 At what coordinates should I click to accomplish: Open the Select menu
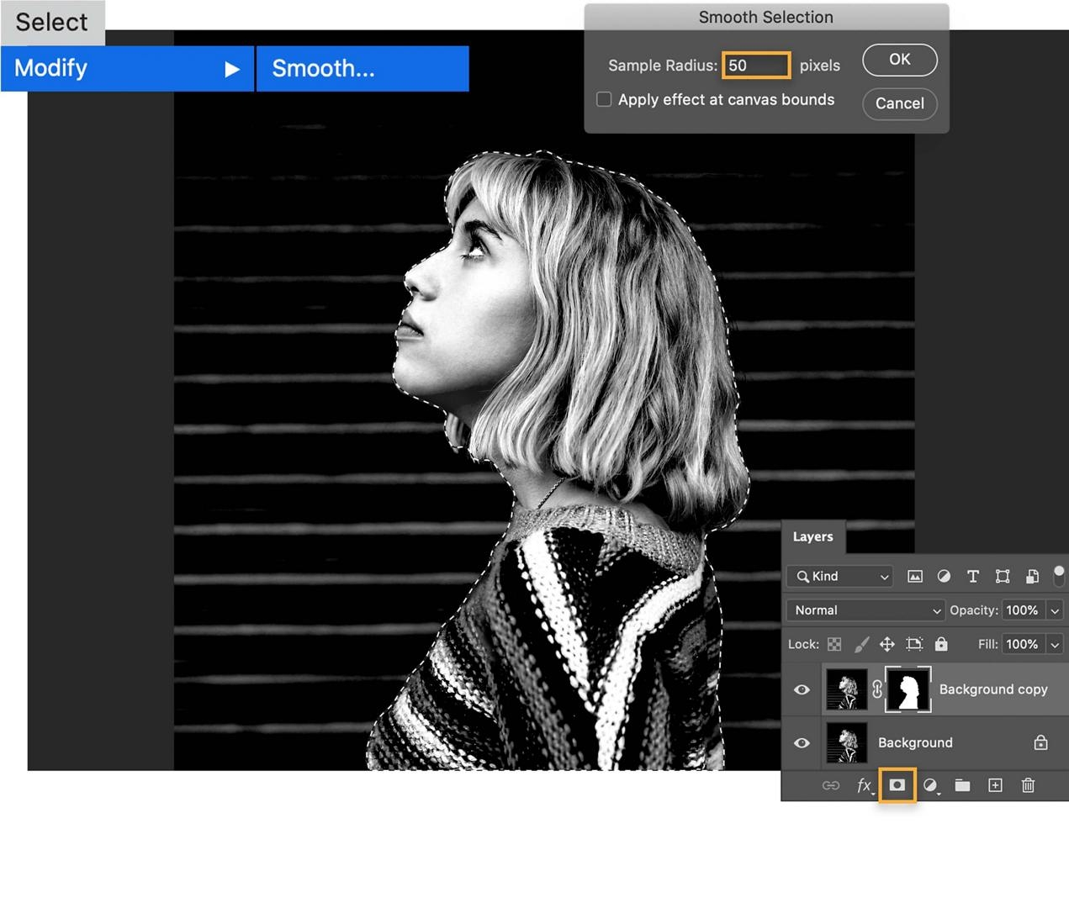click(52, 23)
